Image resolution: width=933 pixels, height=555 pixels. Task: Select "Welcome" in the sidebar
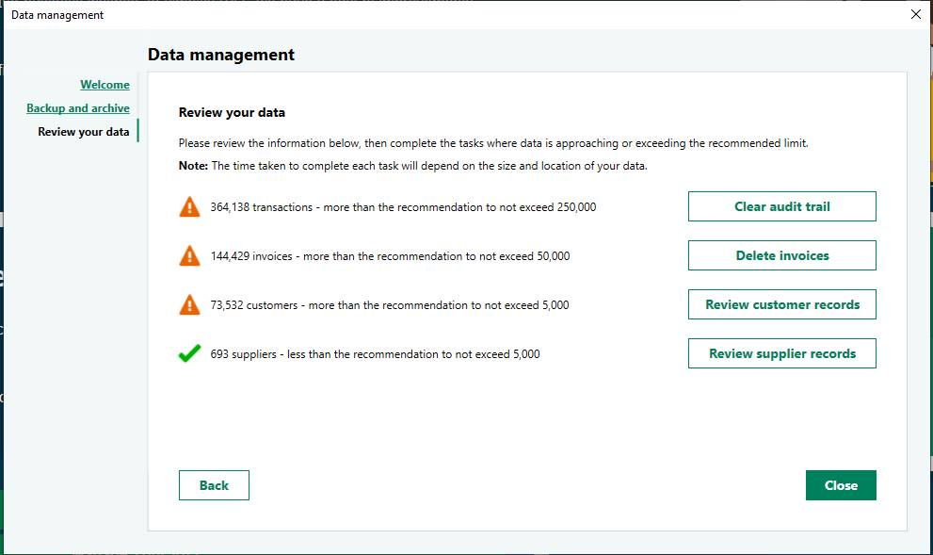click(x=105, y=84)
